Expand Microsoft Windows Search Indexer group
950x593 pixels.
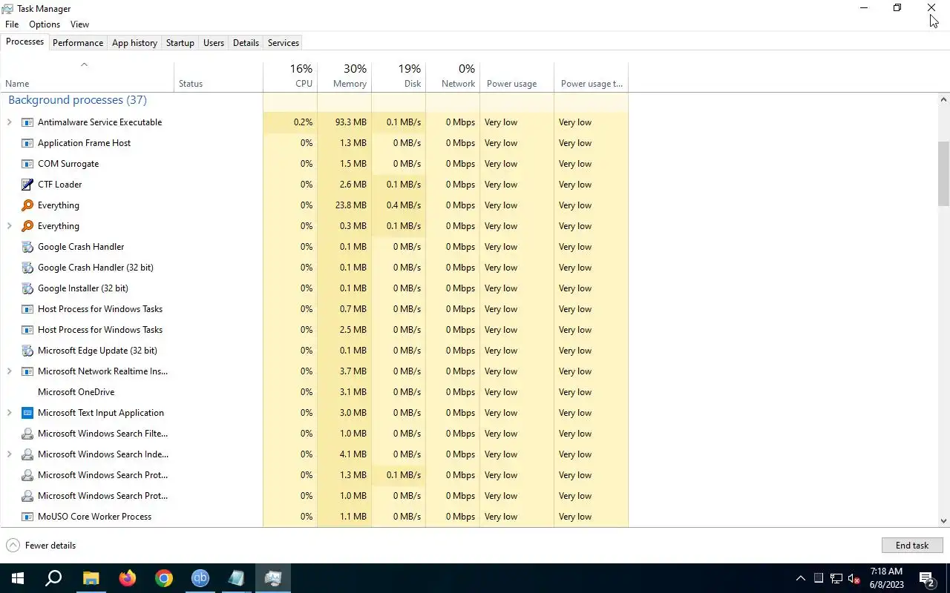[x=10, y=454]
